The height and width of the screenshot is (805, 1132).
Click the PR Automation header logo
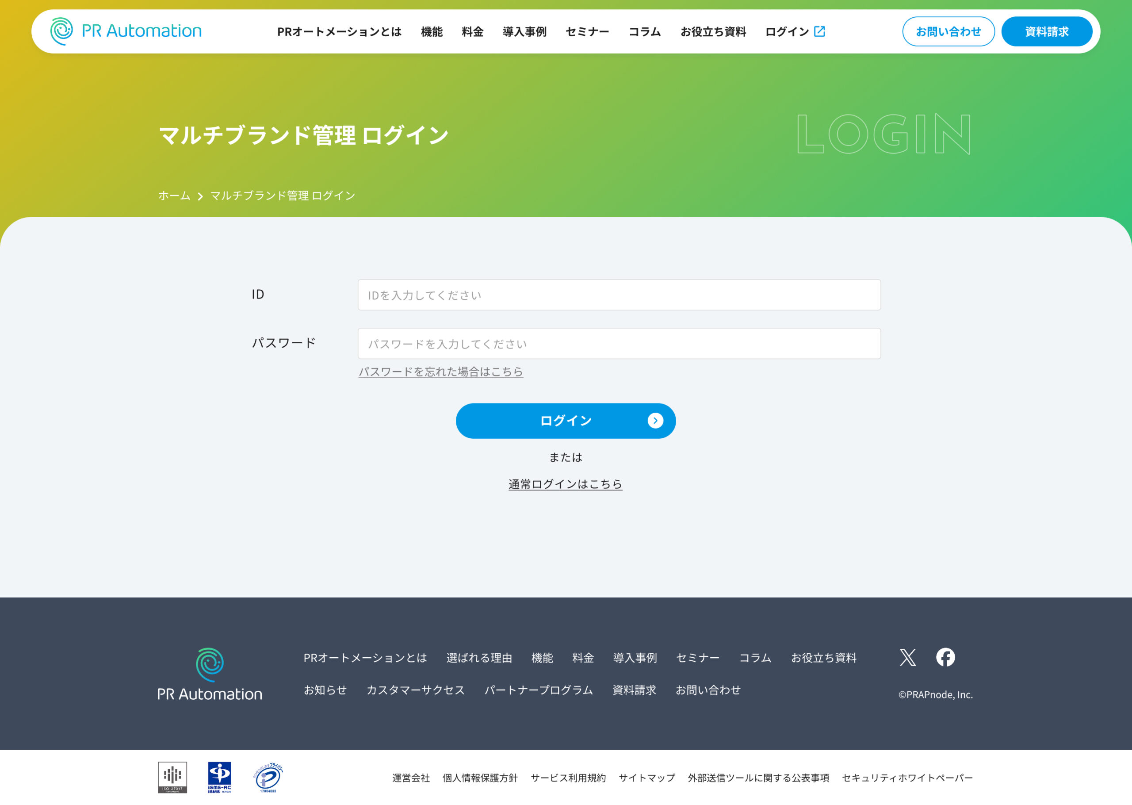coord(126,31)
